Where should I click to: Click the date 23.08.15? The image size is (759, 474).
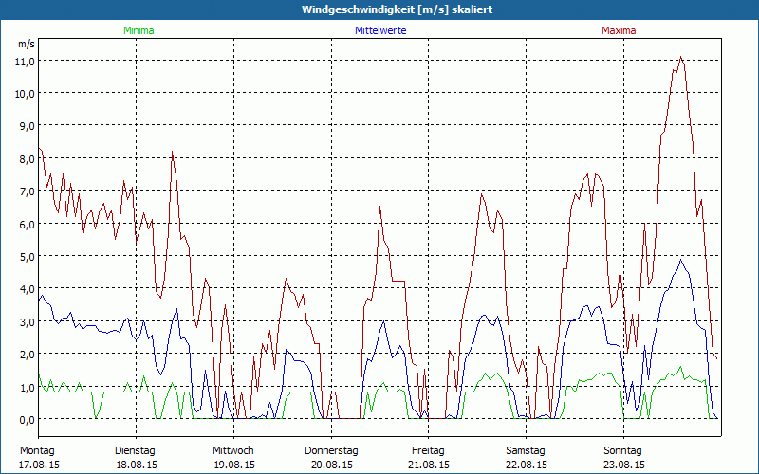(624, 465)
